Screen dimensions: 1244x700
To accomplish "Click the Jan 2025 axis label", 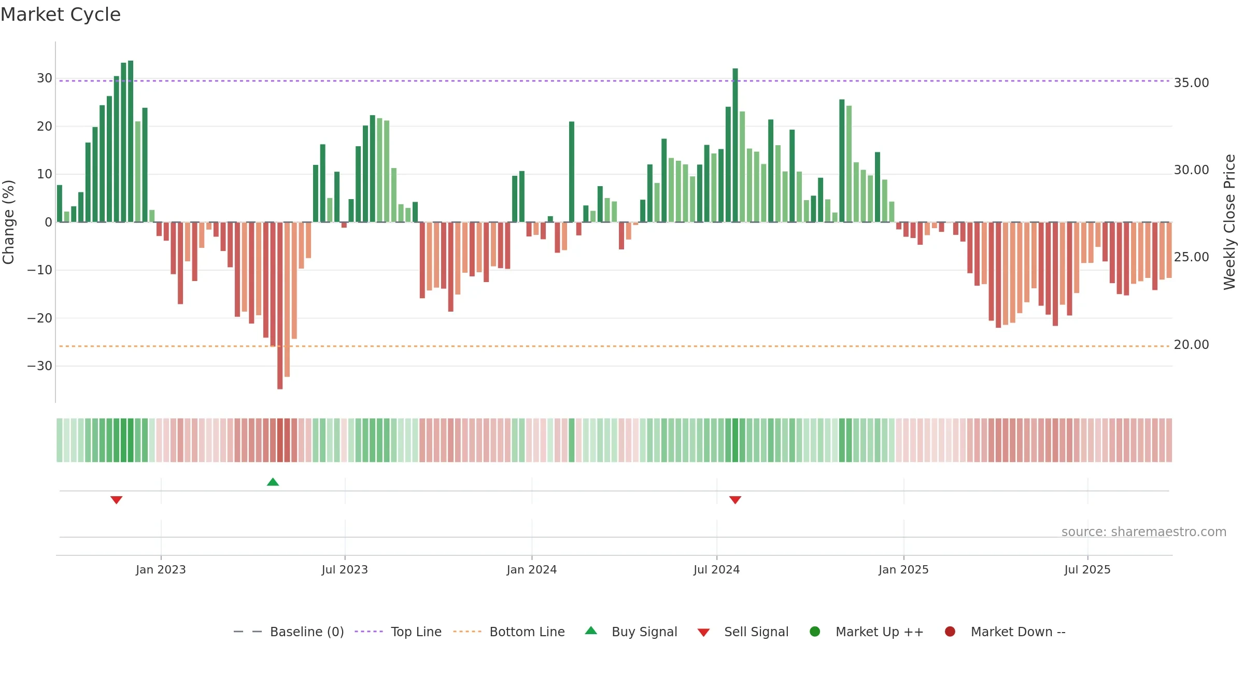I will click(903, 569).
